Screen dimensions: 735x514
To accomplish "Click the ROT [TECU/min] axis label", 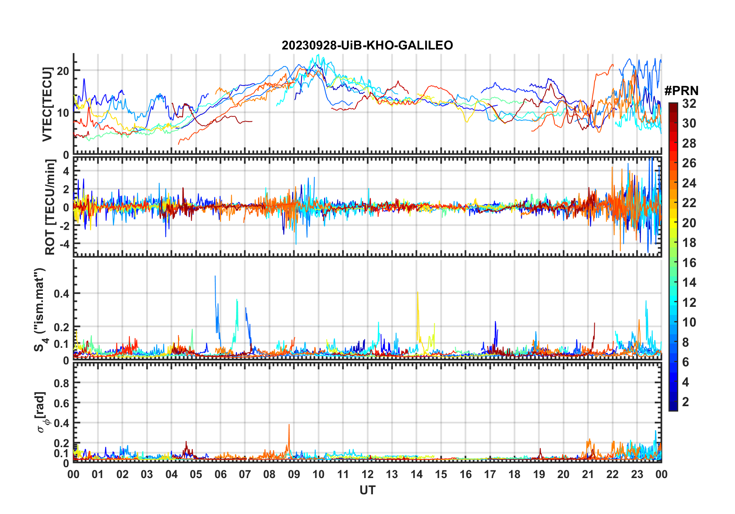I will [50, 207].
